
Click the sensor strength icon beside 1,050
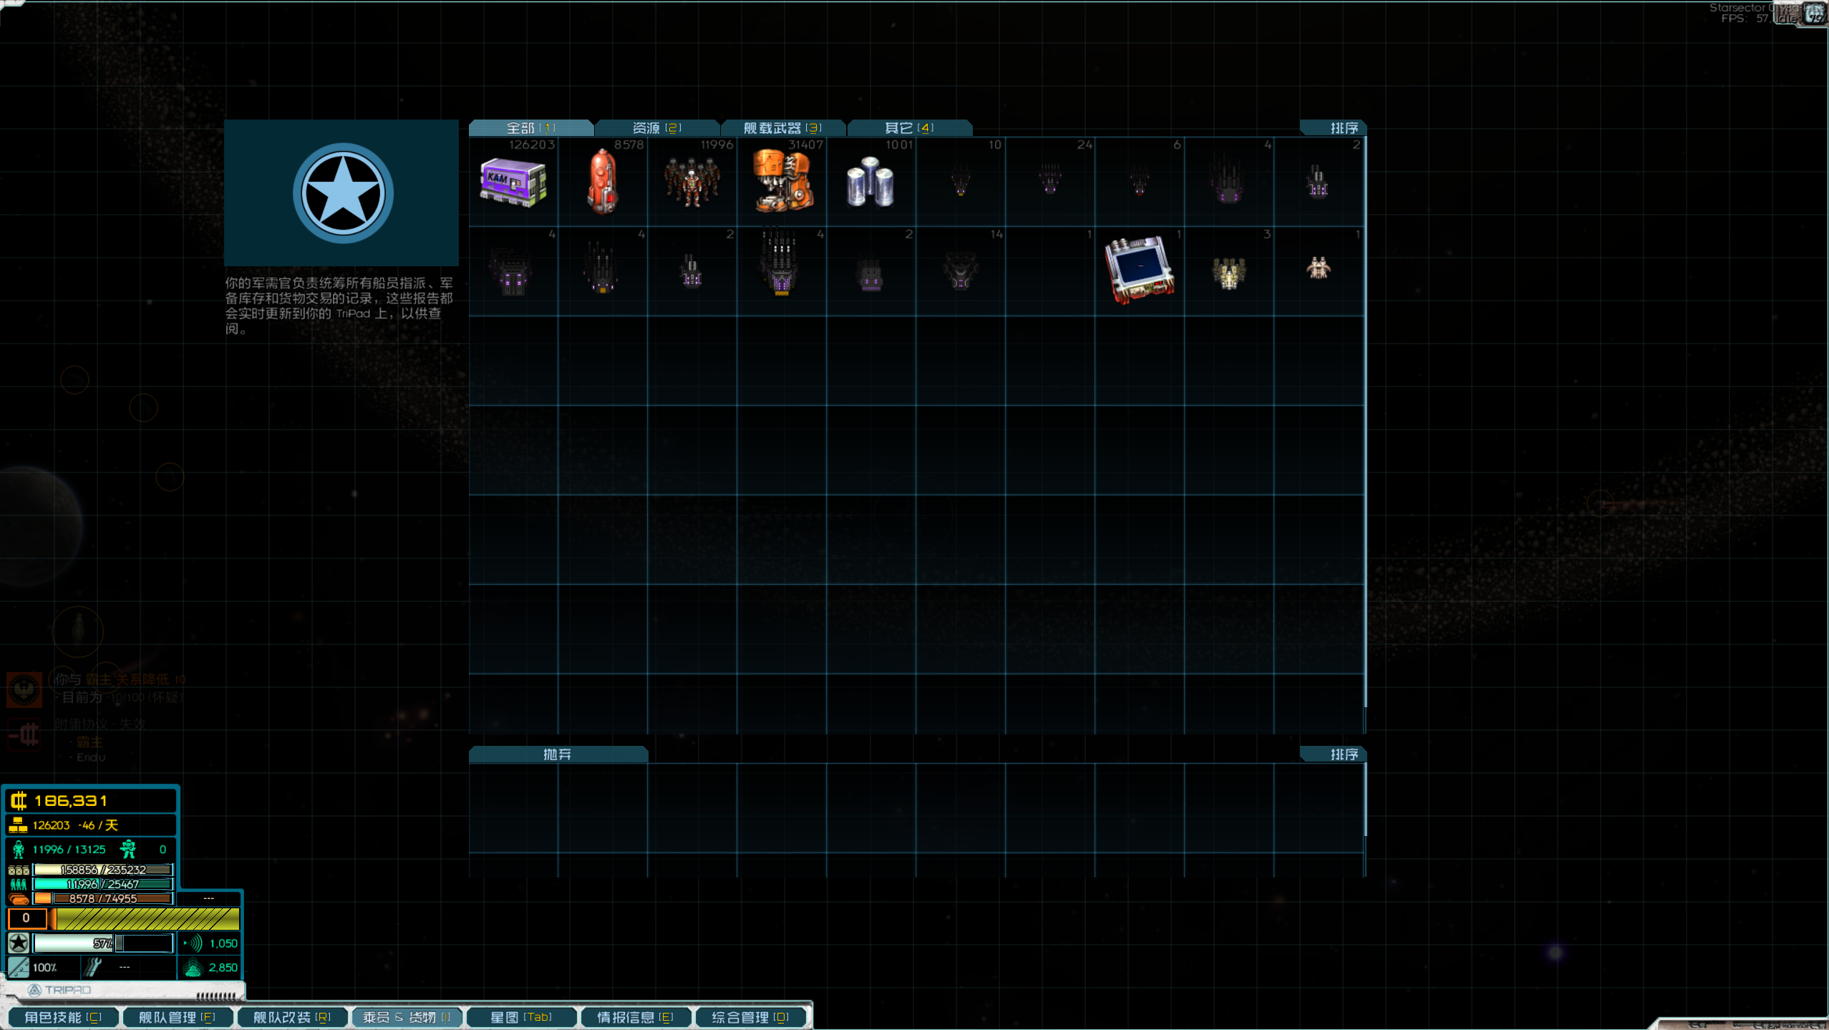[x=193, y=943]
